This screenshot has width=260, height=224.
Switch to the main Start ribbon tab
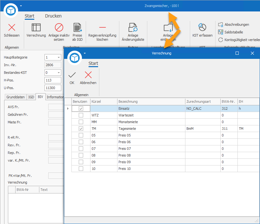point(30,16)
